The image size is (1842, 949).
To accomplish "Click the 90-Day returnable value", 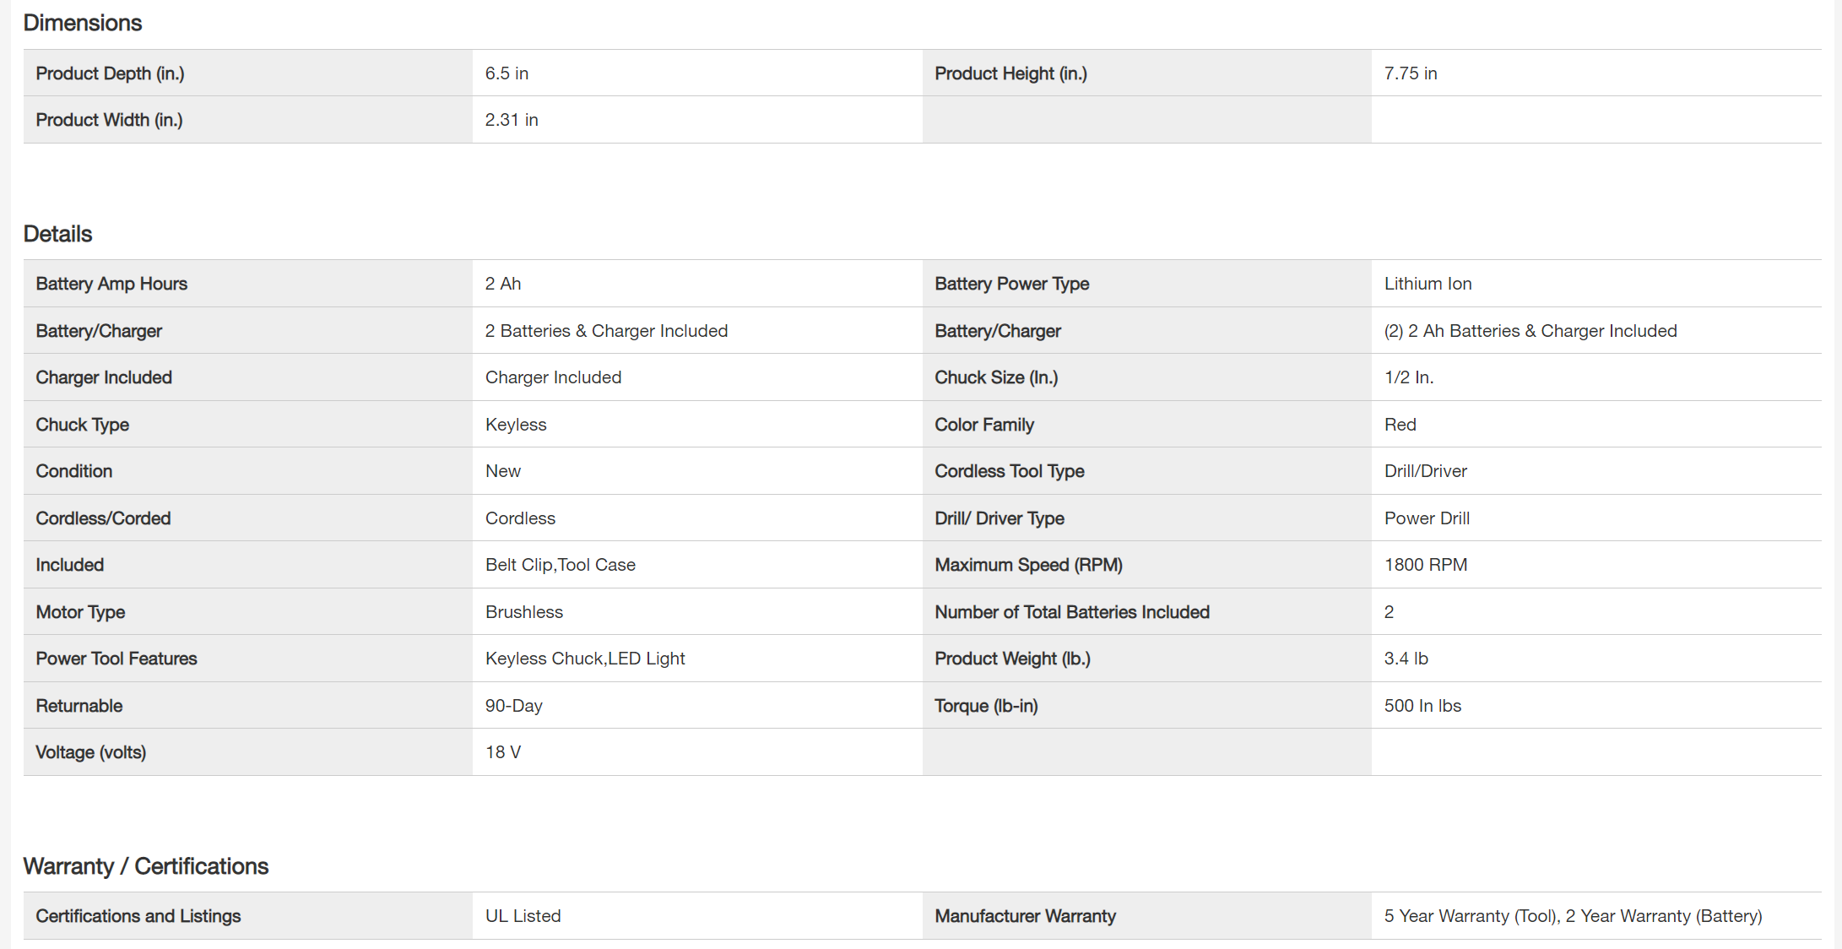I will pos(514,706).
